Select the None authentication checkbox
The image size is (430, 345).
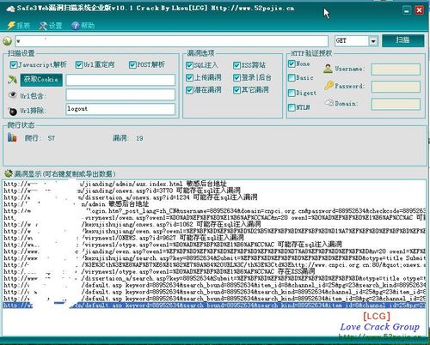tap(292, 64)
